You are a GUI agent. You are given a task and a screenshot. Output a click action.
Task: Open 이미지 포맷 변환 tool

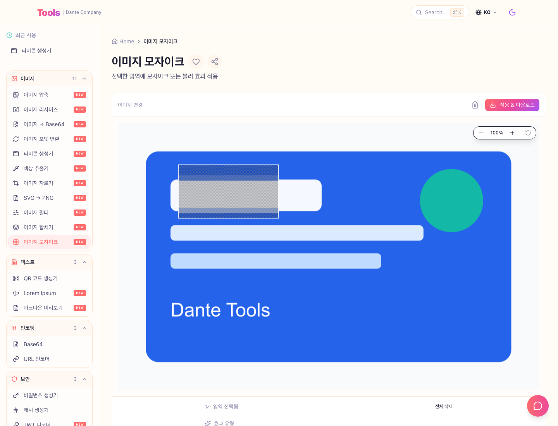[x=49, y=139]
